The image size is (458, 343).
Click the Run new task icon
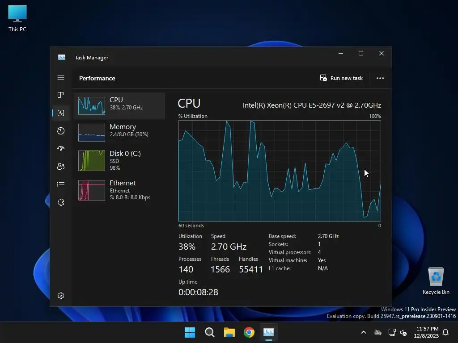click(x=323, y=78)
